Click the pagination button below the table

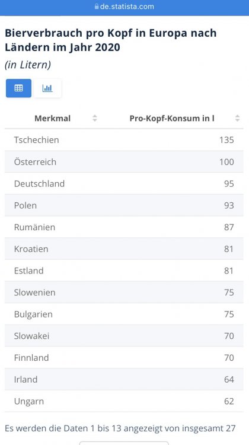124,443
